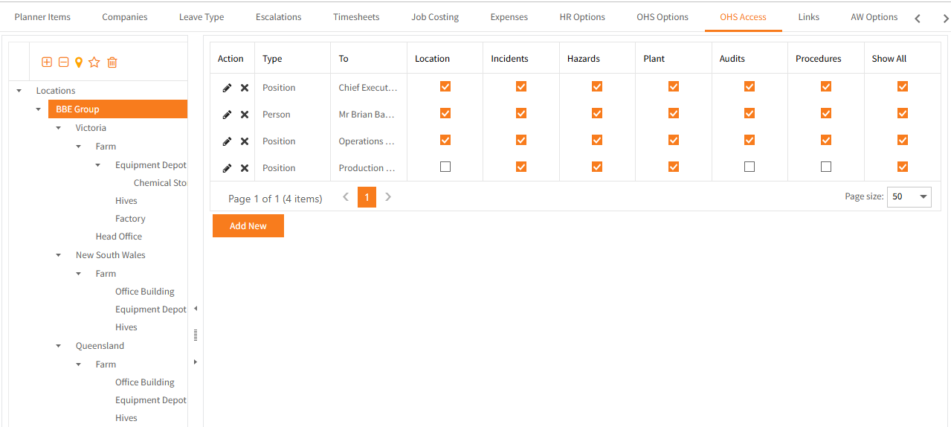Click the location pin icon above the tree
951x427 pixels.
point(79,62)
